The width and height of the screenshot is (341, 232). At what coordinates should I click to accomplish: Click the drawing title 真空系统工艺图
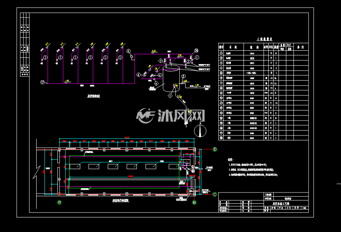[x=281, y=204]
